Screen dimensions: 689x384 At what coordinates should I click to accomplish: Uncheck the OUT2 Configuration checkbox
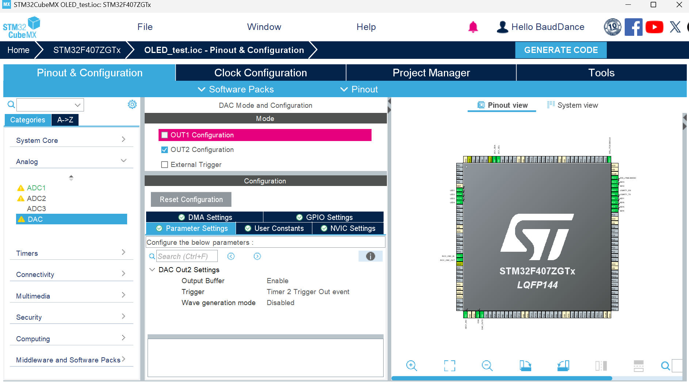[165, 150]
